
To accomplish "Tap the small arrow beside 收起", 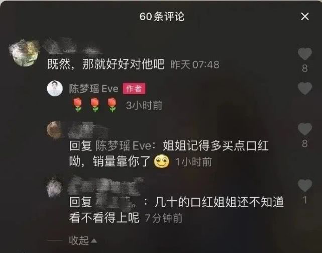I will coord(93,240).
